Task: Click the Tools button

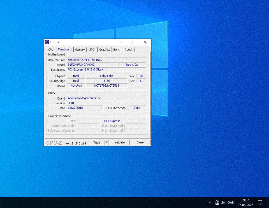Action: click(x=97, y=142)
